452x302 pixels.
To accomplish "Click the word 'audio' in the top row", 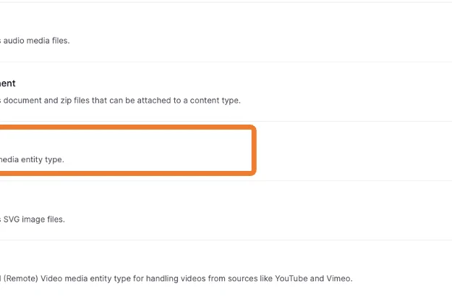I will click(14, 41).
